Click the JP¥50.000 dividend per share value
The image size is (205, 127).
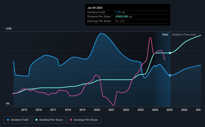pyautogui.click(x=122, y=17)
